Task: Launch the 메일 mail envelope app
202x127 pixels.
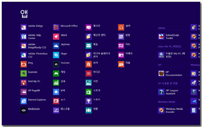Action: click(x=89, y=46)
